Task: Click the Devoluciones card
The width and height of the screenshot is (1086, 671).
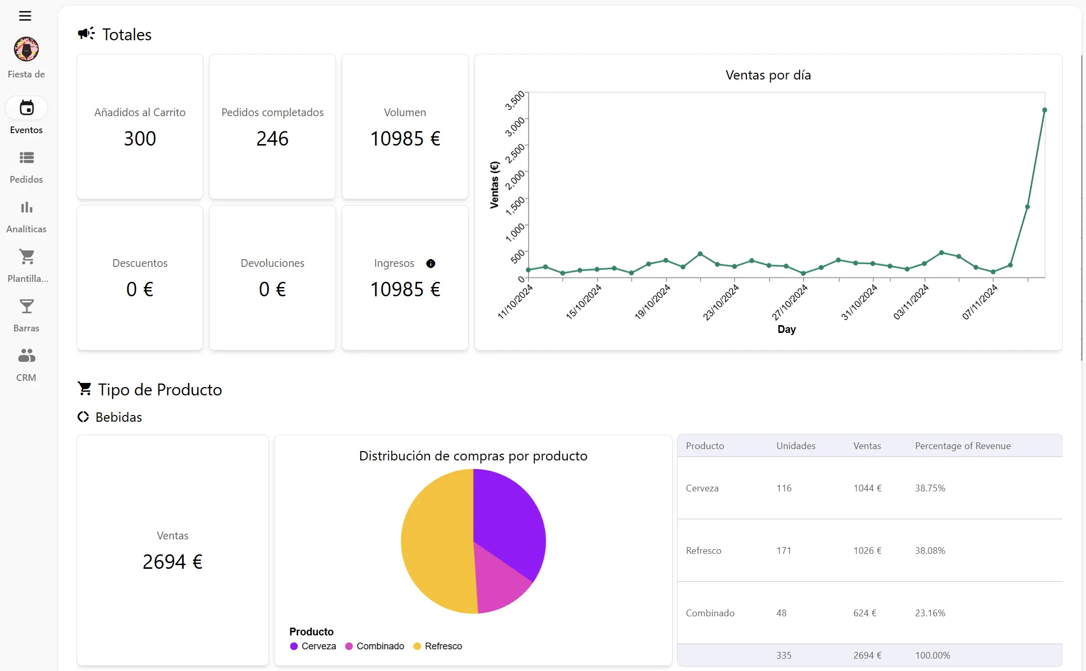Action: (273, 278)
